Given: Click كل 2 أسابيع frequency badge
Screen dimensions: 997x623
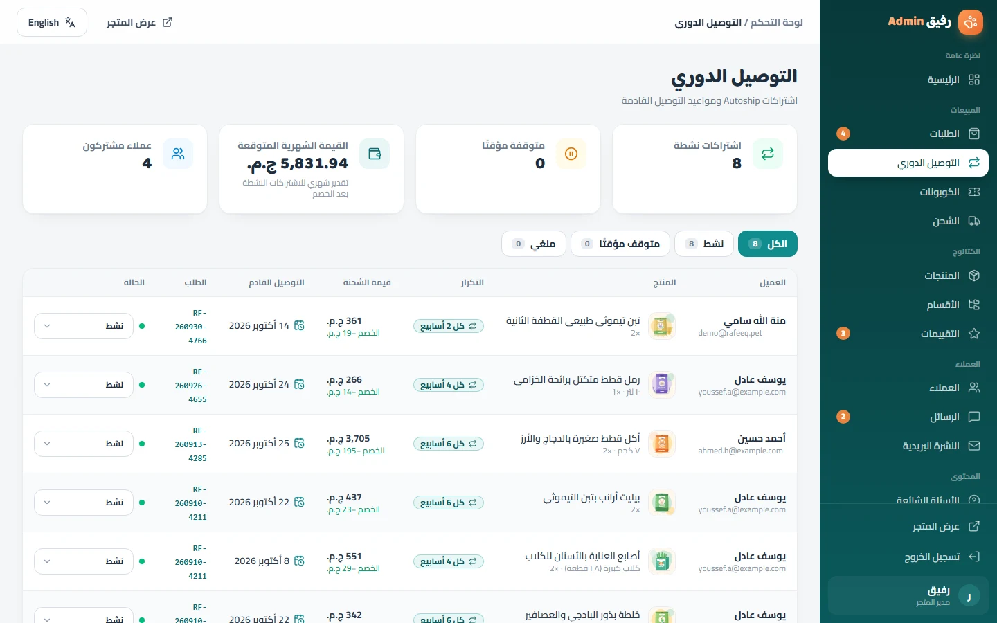Looking at the screenshot, I should click(449, 326).
